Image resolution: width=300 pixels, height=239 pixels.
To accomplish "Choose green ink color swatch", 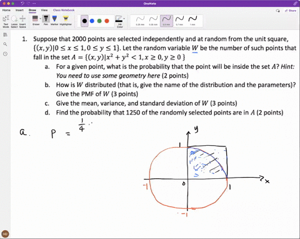I will coord(99,21).
